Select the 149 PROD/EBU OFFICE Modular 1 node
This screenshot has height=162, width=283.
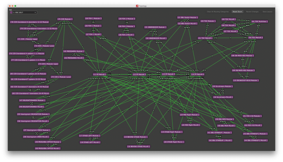(48, 142)
